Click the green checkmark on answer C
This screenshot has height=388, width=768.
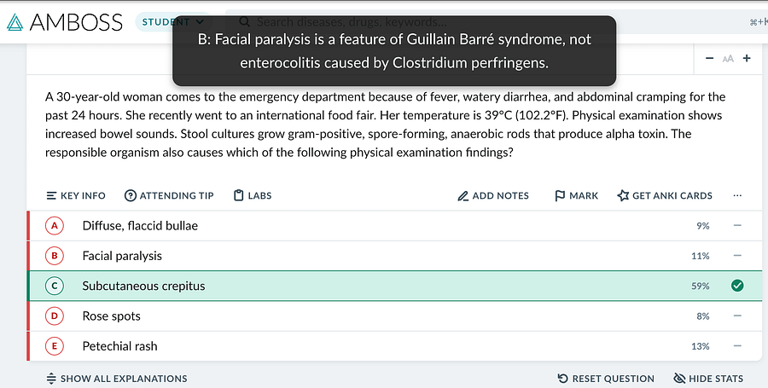[737, 286]
